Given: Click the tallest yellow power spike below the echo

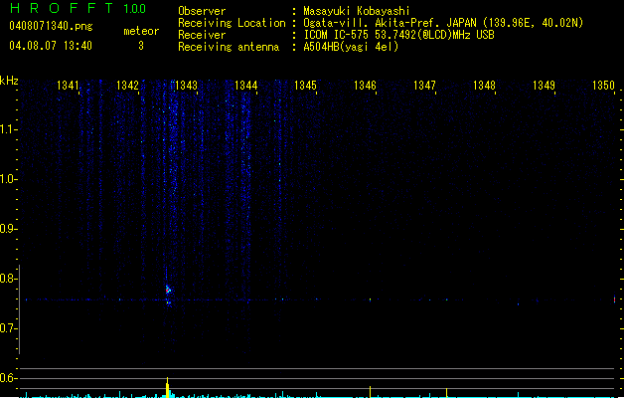Looking at the screenshot, I should click(167, 387).
